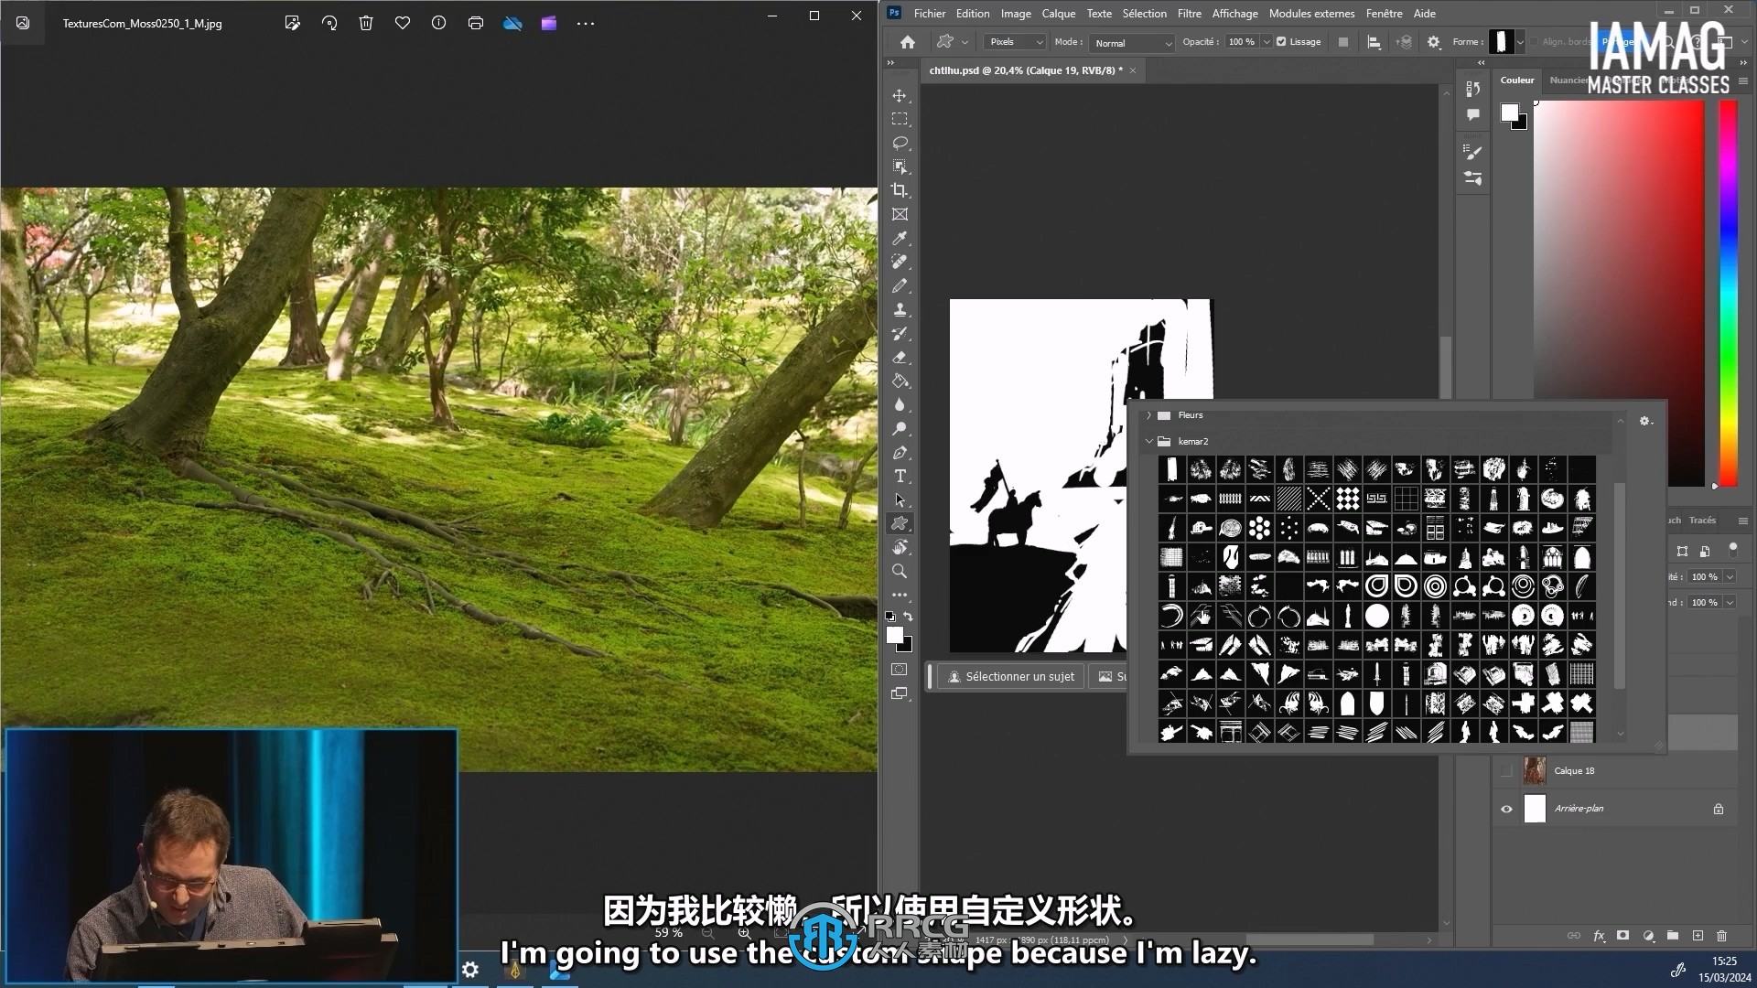Open shape picker settings gear
Viewport: 1757px width, 988px height.
tap(1645, 421)
